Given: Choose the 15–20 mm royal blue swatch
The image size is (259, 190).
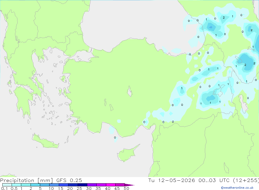Looking at the screenshot, I should coord(64,185).
